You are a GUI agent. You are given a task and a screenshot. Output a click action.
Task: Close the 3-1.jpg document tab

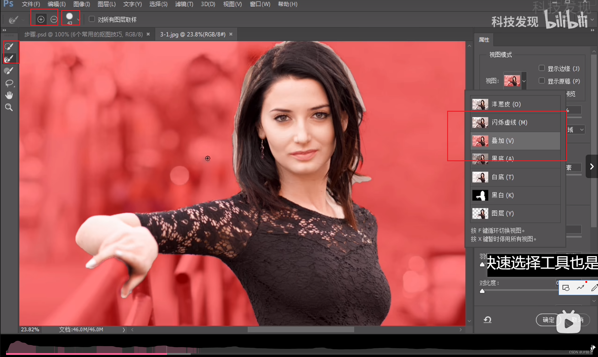click(231, 34)
